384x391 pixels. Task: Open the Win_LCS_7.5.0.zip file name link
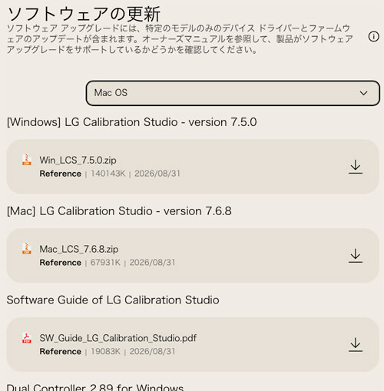(78, 161)
